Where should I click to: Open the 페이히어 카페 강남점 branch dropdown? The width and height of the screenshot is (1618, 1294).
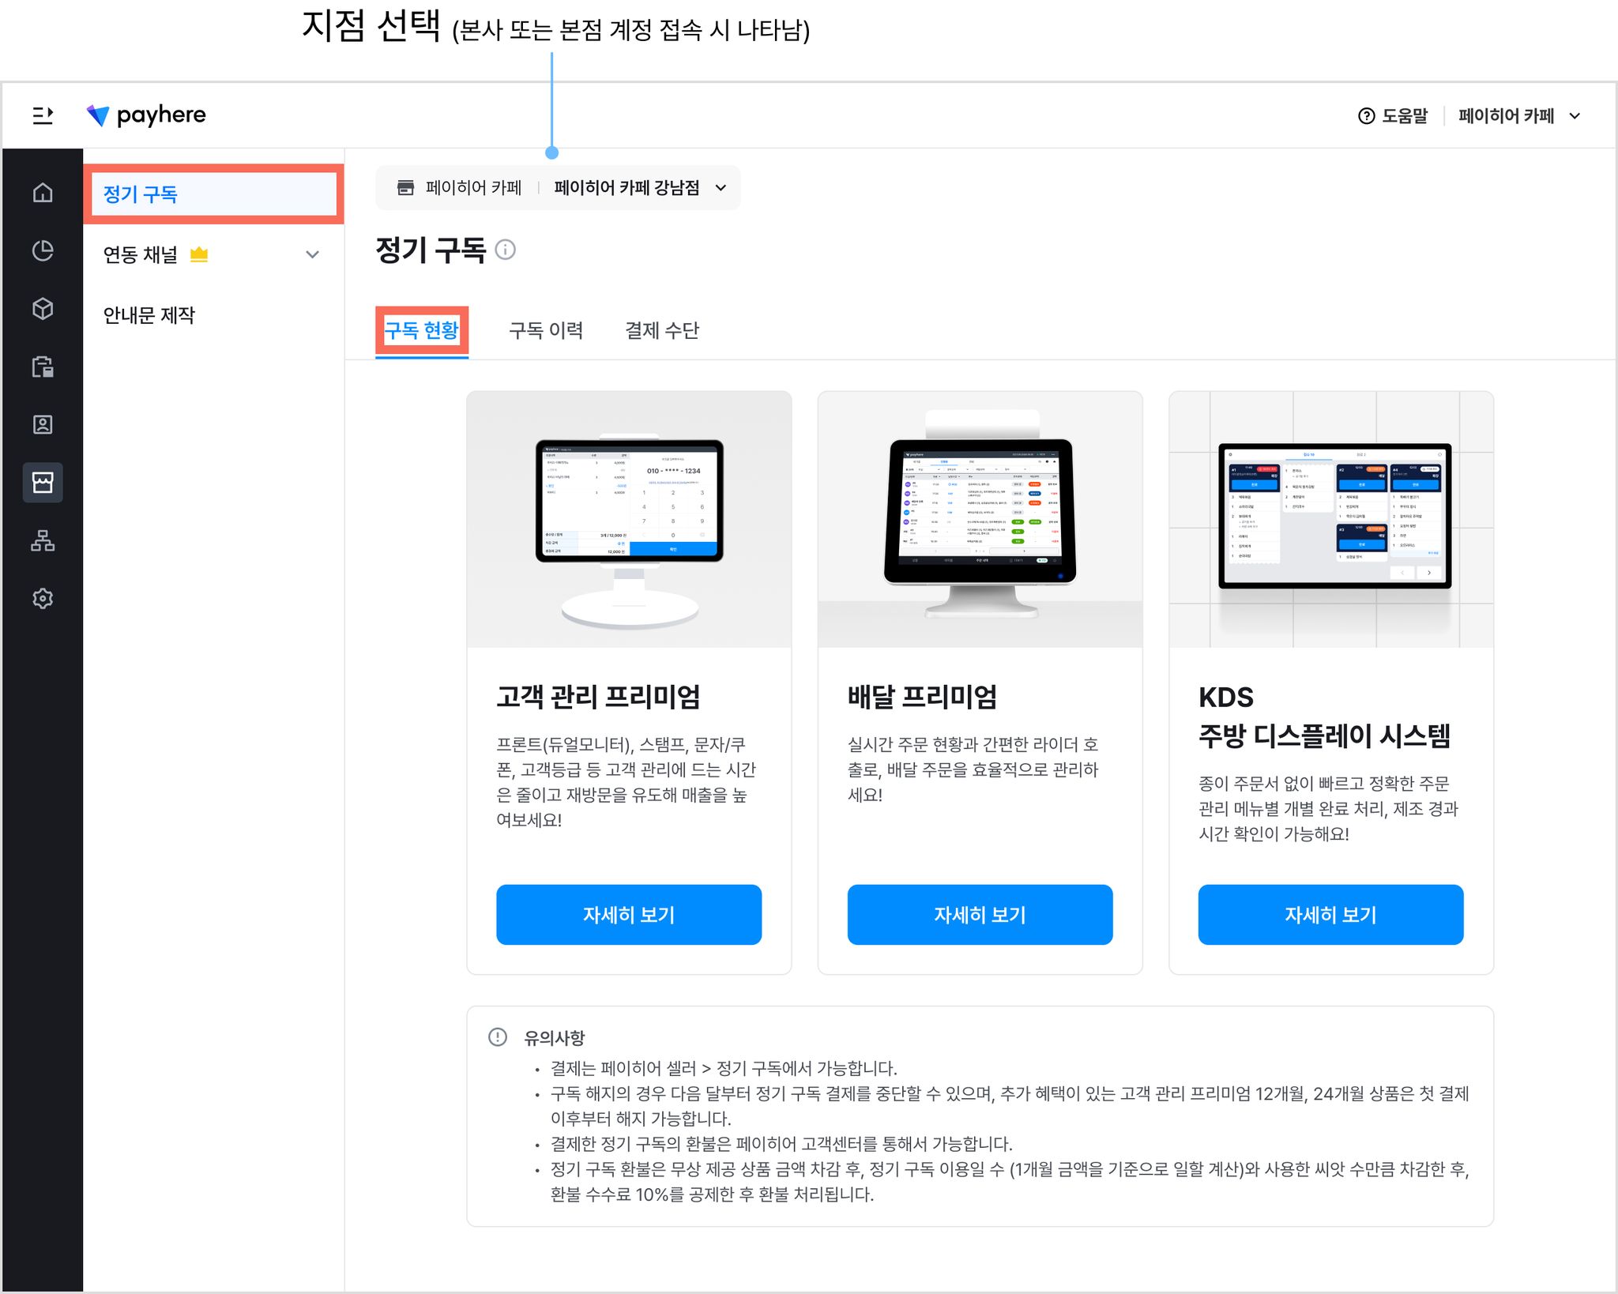[640, 187]
